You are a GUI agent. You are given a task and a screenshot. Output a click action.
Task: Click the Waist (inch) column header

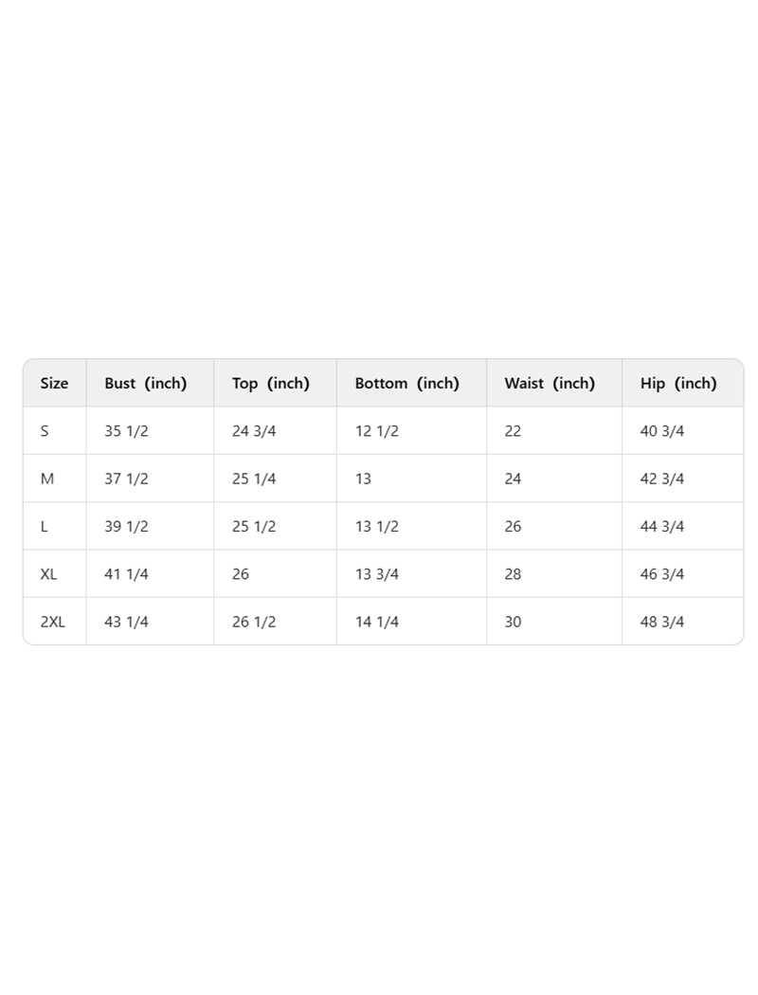550,384
